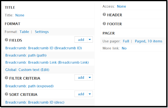The height and width of the screenshot is (108, 168).
Task: Edit the exposed Breadcrumb path filter
Action: [29, 86]
